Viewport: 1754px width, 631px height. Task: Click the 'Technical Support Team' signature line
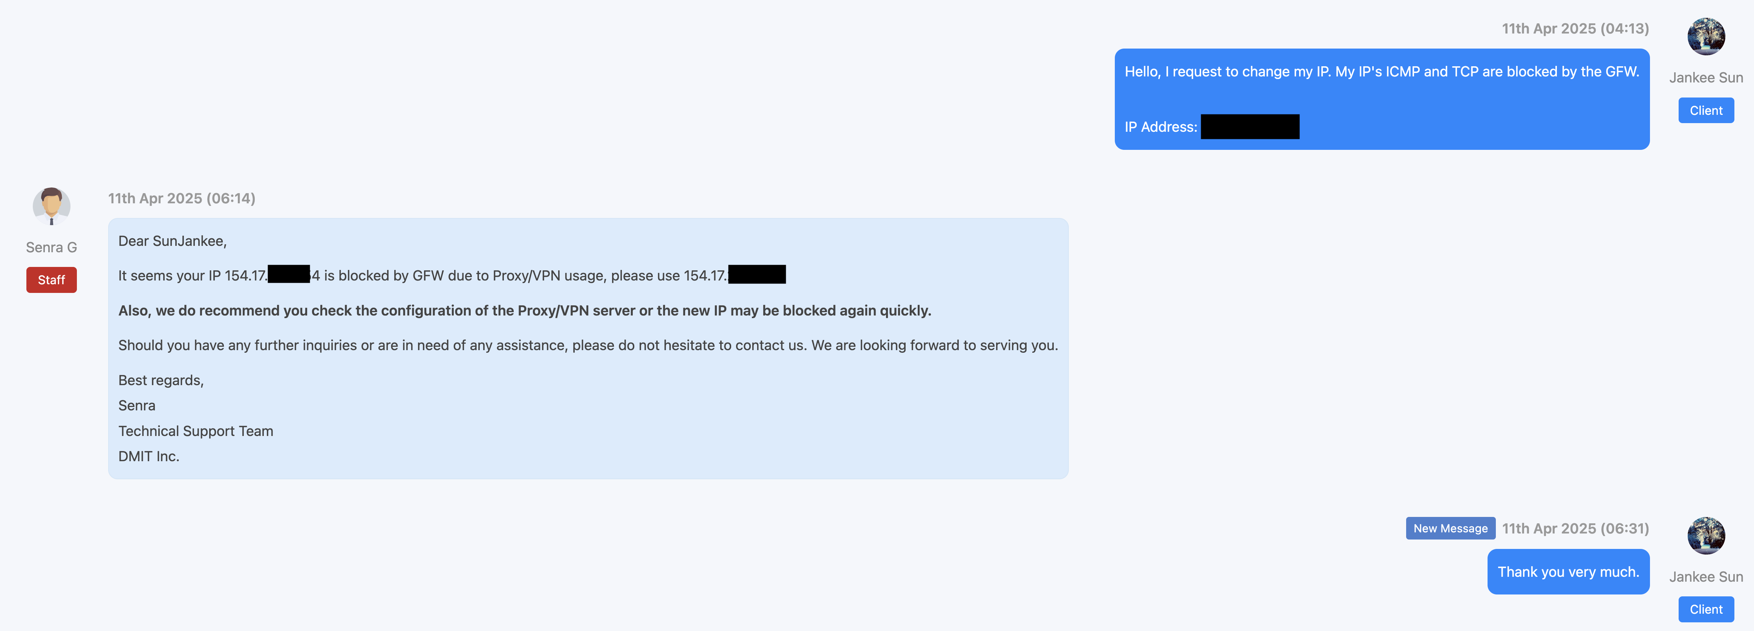196,431
